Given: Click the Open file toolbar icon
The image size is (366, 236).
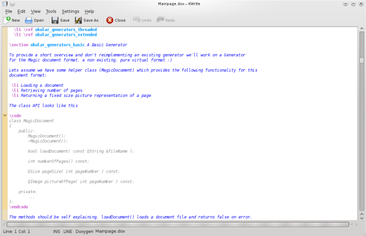Looking at the screenshot, I should [x=28, y=20].
